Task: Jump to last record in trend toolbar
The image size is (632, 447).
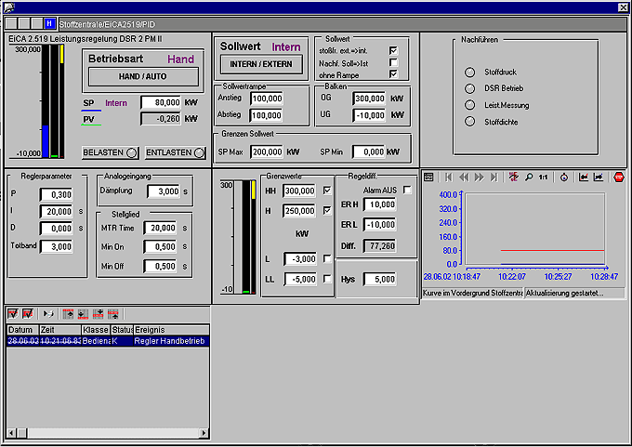Action: (x=494, y=177)
